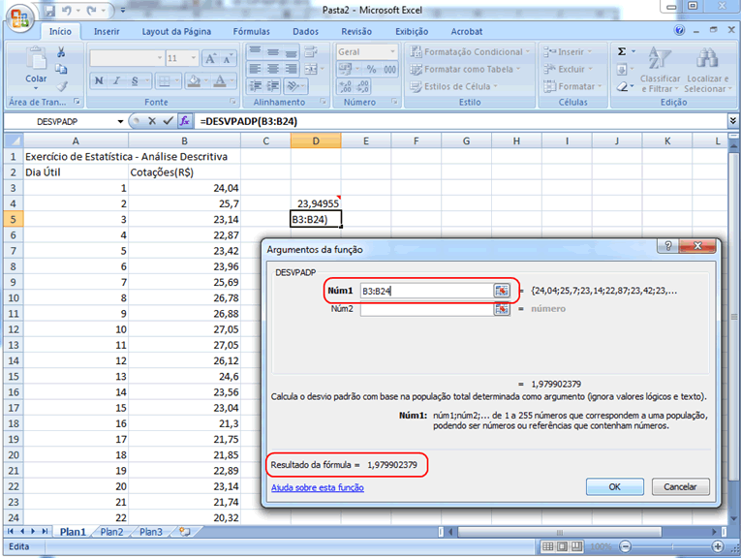Image resolution: width=741 pixels, height=559 pixels.
Task: Click the Insert Function fx icon
Action: click(184, 121)
